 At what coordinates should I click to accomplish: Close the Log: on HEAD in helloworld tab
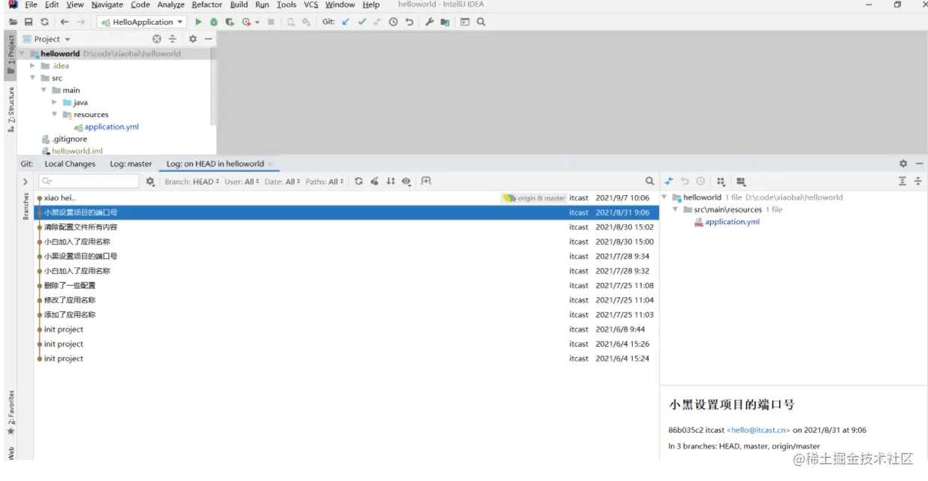(271, 164)
